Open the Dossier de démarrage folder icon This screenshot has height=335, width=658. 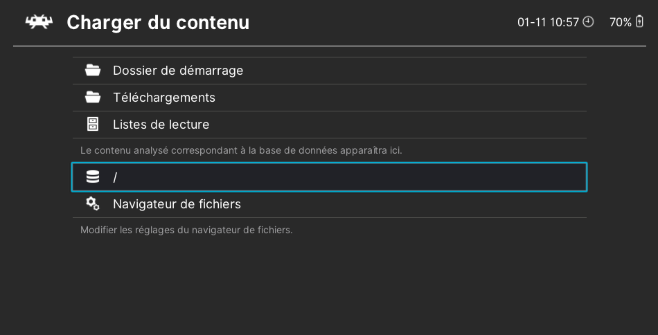click(93, 71)
